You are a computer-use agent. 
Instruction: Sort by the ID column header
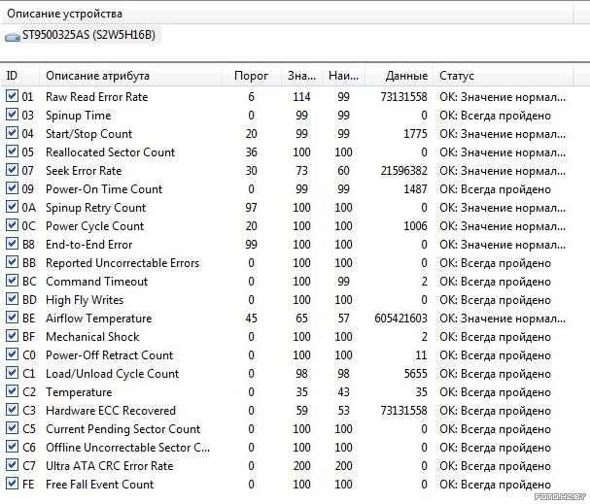19,76
